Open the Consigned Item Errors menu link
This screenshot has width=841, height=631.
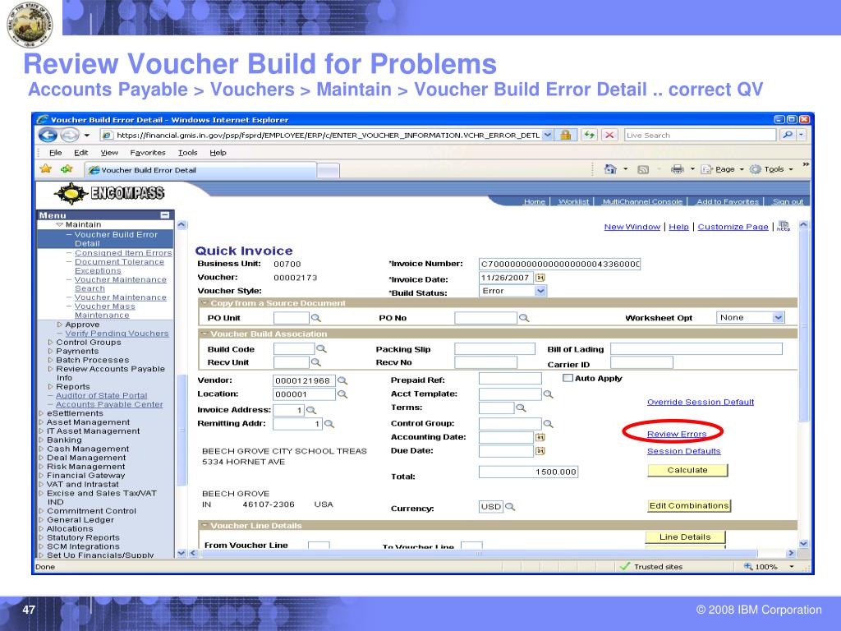[123, 253]
